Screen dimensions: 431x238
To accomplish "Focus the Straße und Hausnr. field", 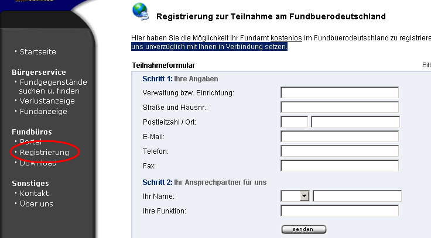I will (340, 107).
